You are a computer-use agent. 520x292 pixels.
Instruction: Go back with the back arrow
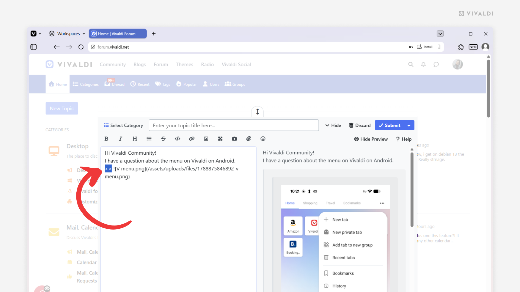pyautogui.click(x=57, y=47)
